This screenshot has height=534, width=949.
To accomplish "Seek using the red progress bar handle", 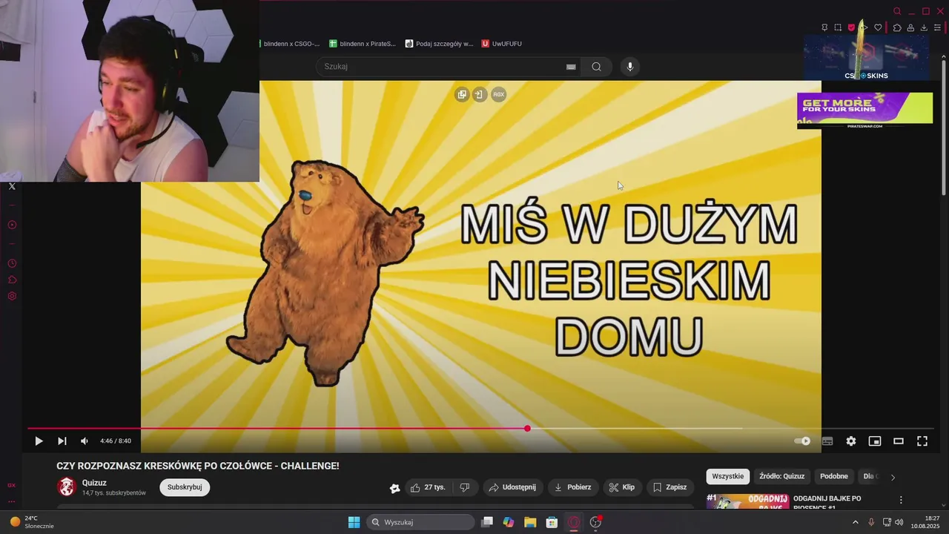I will pyautogui.click(x=527, y=429).
